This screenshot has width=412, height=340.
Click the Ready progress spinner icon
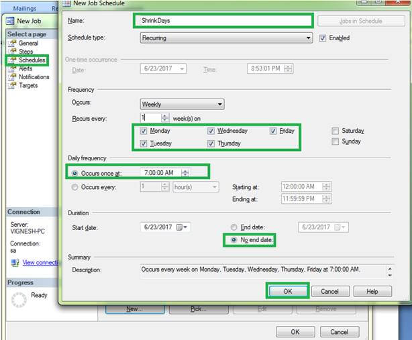(19, 300)
